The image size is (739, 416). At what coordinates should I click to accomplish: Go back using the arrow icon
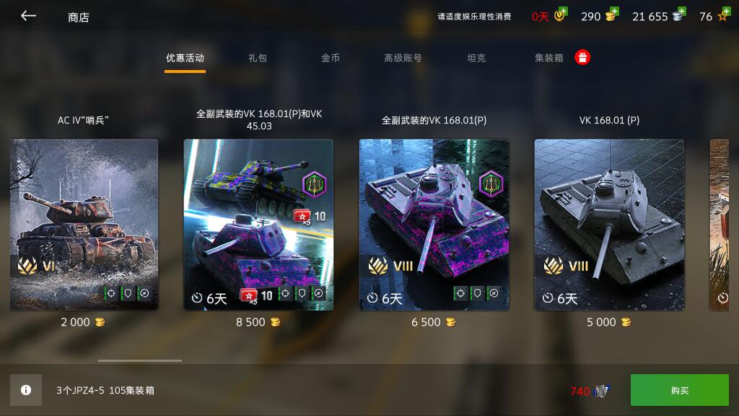pyautogui.click(x=28, y=16)
